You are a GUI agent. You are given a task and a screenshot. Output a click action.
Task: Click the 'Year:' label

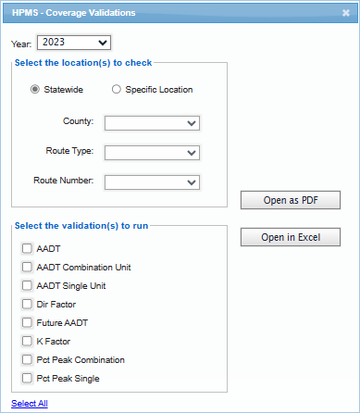(x=21, y=44)
